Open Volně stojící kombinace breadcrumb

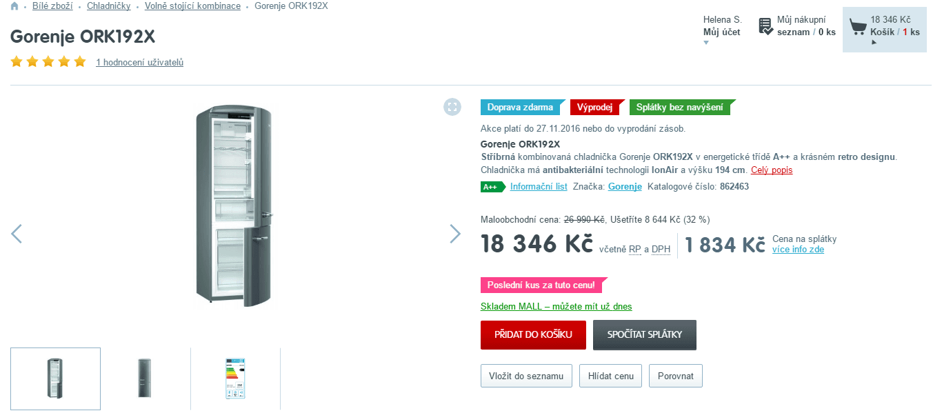click(192, 6)
